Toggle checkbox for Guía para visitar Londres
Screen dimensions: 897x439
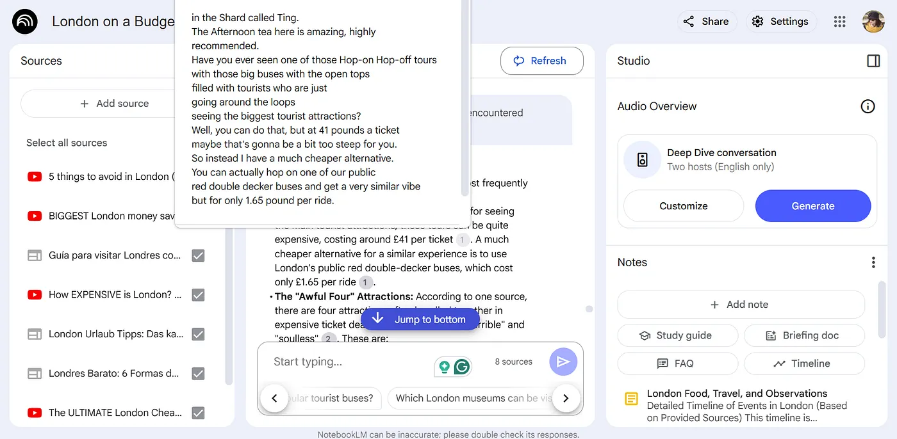click(x=199, y=255)
